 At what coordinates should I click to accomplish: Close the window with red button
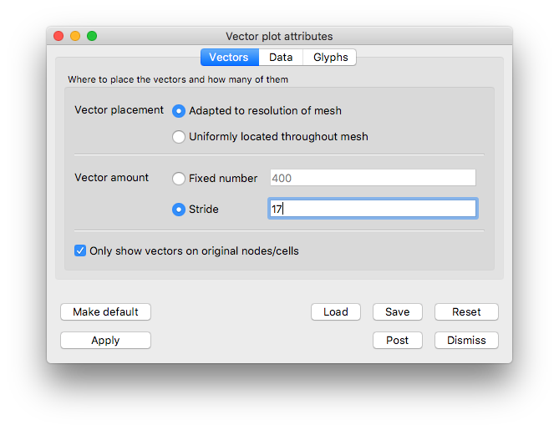(x=58, y=36)
